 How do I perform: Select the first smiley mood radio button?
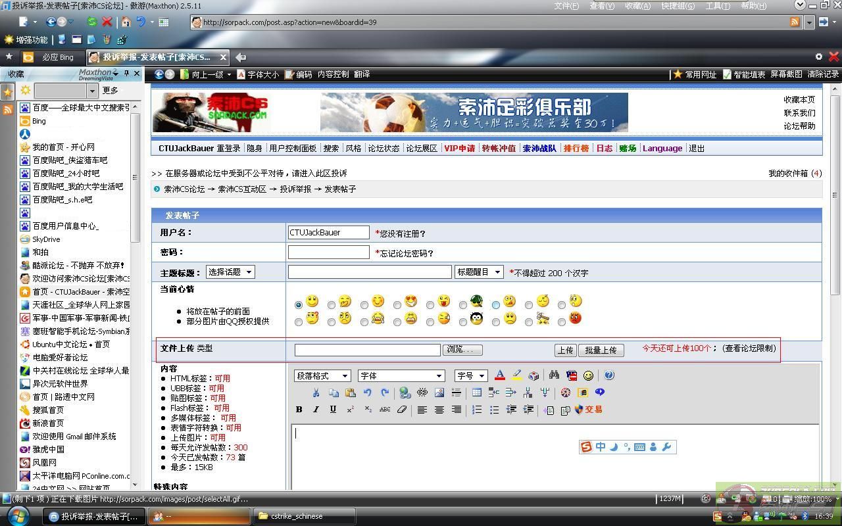pyautogui.click(x=299, y=305)
